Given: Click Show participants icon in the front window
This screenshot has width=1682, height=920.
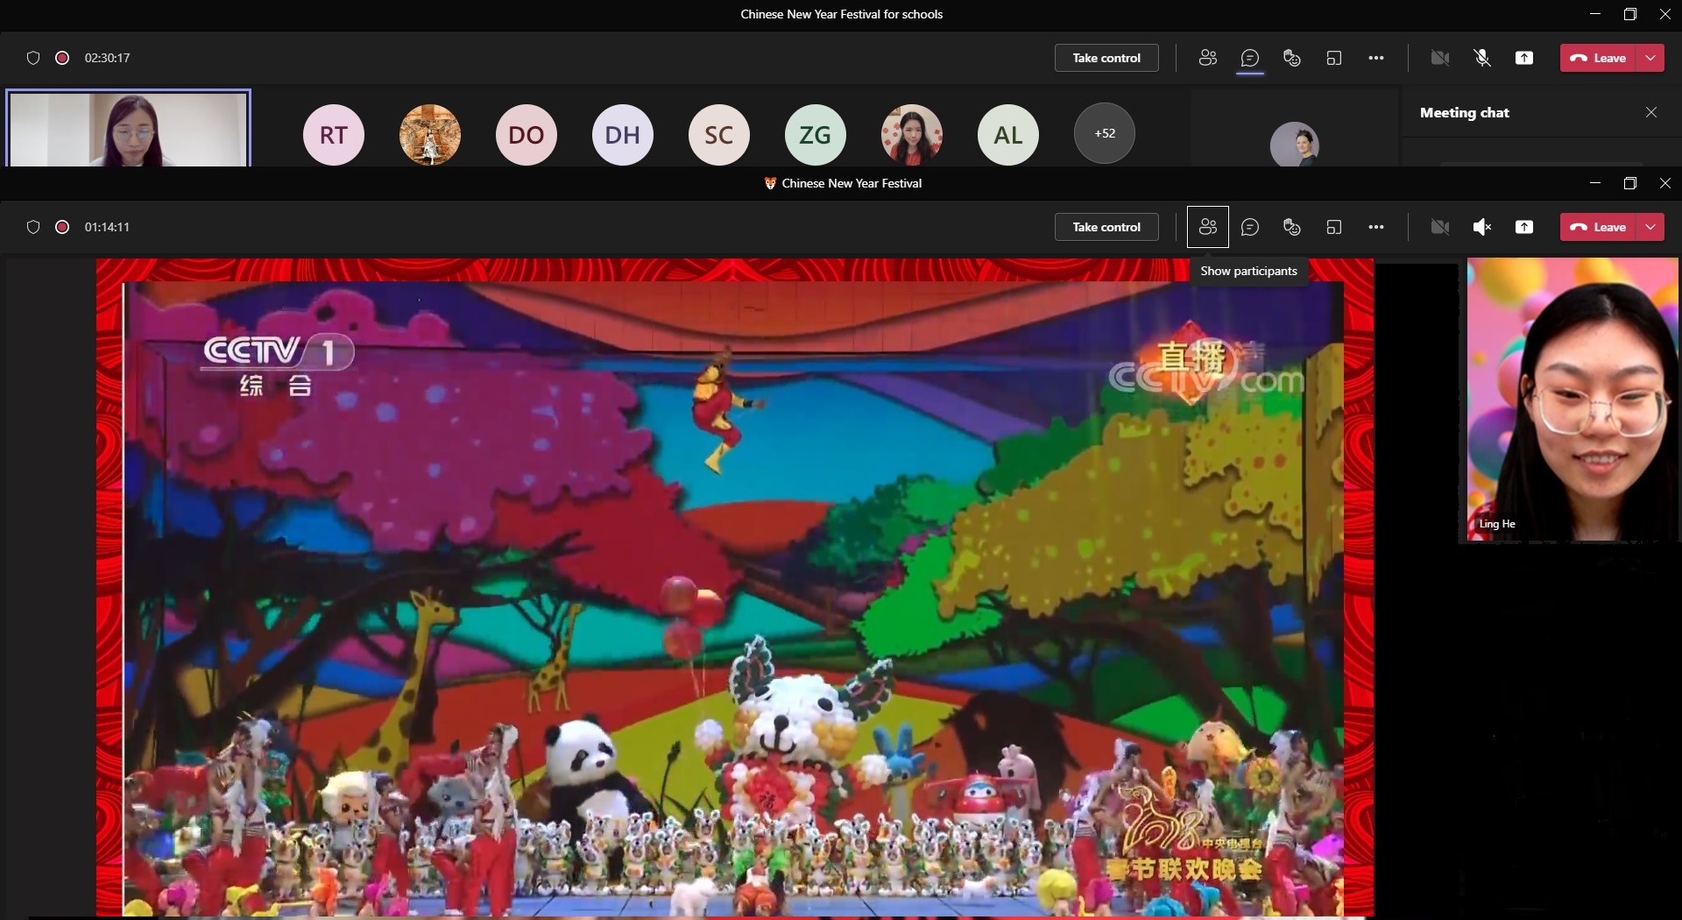Looking at the screenshot, I should tap(1208, 227).
